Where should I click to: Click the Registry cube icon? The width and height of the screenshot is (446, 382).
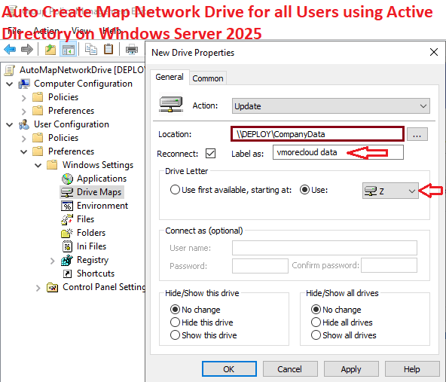coord(67,260)
